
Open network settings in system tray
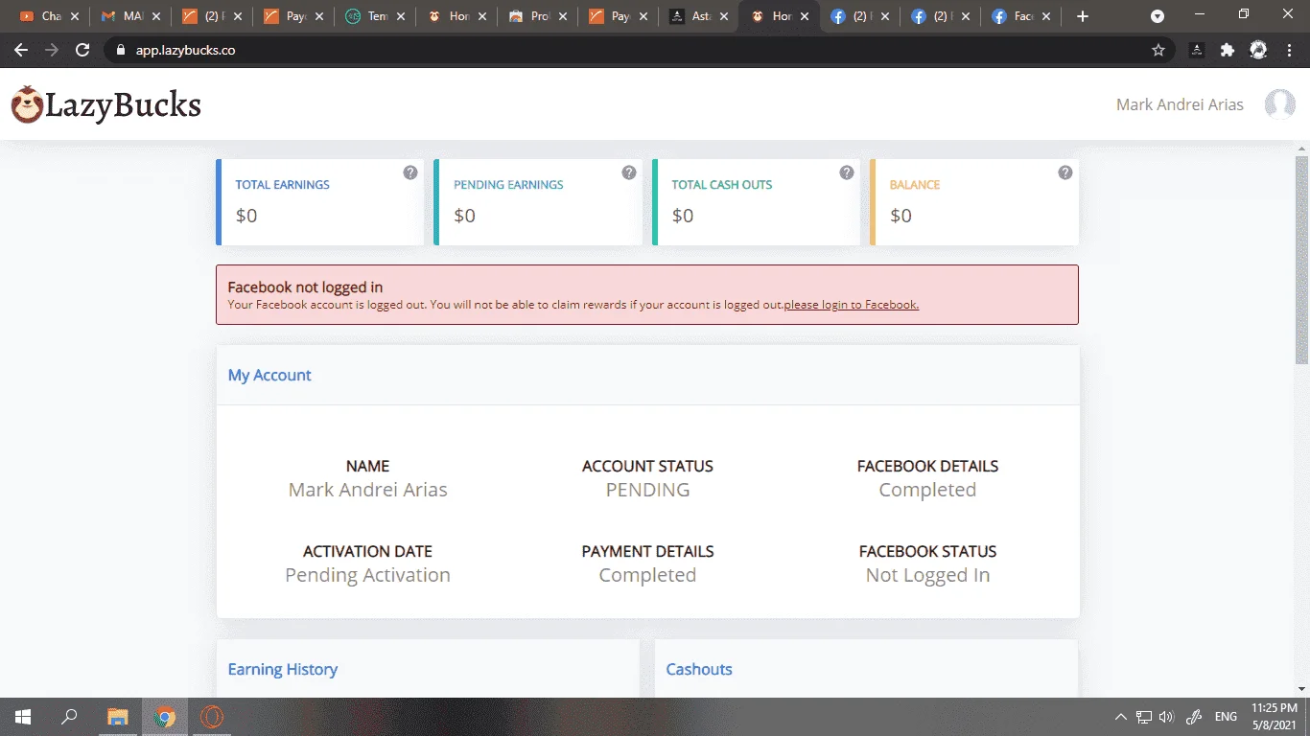click(1144, 717)
